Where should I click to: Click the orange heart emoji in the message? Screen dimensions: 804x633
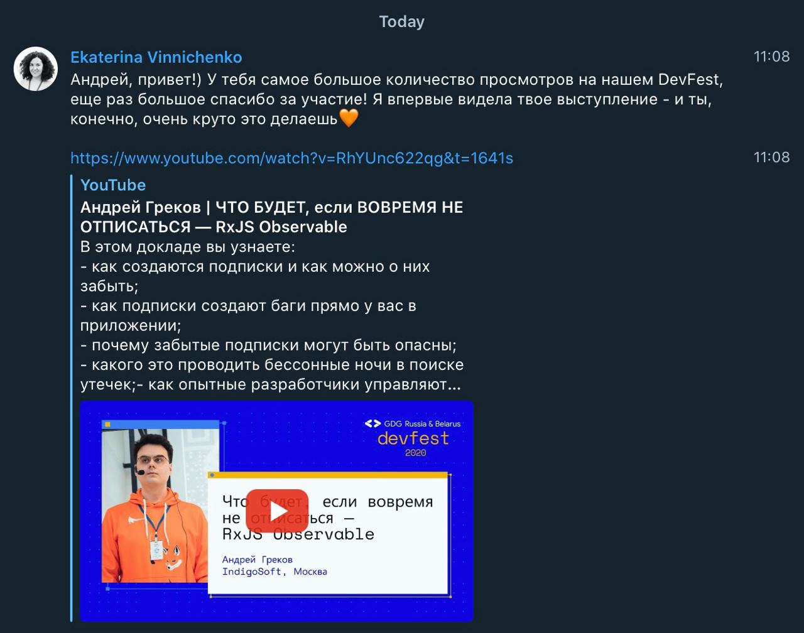tap(349, 118)
